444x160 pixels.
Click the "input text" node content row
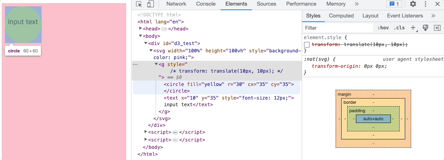tap(178, 104)
